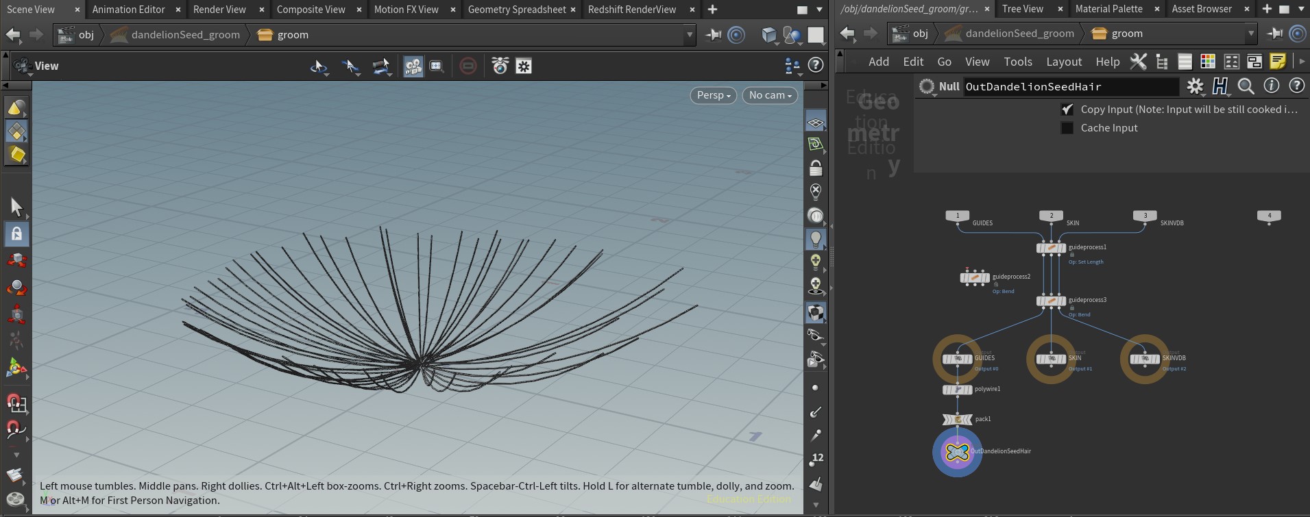The width and height of the screenshot is (1310, 517).
Task: Switch to the Geometry Spreadsheet tab
Action: [x=516, y=10]
